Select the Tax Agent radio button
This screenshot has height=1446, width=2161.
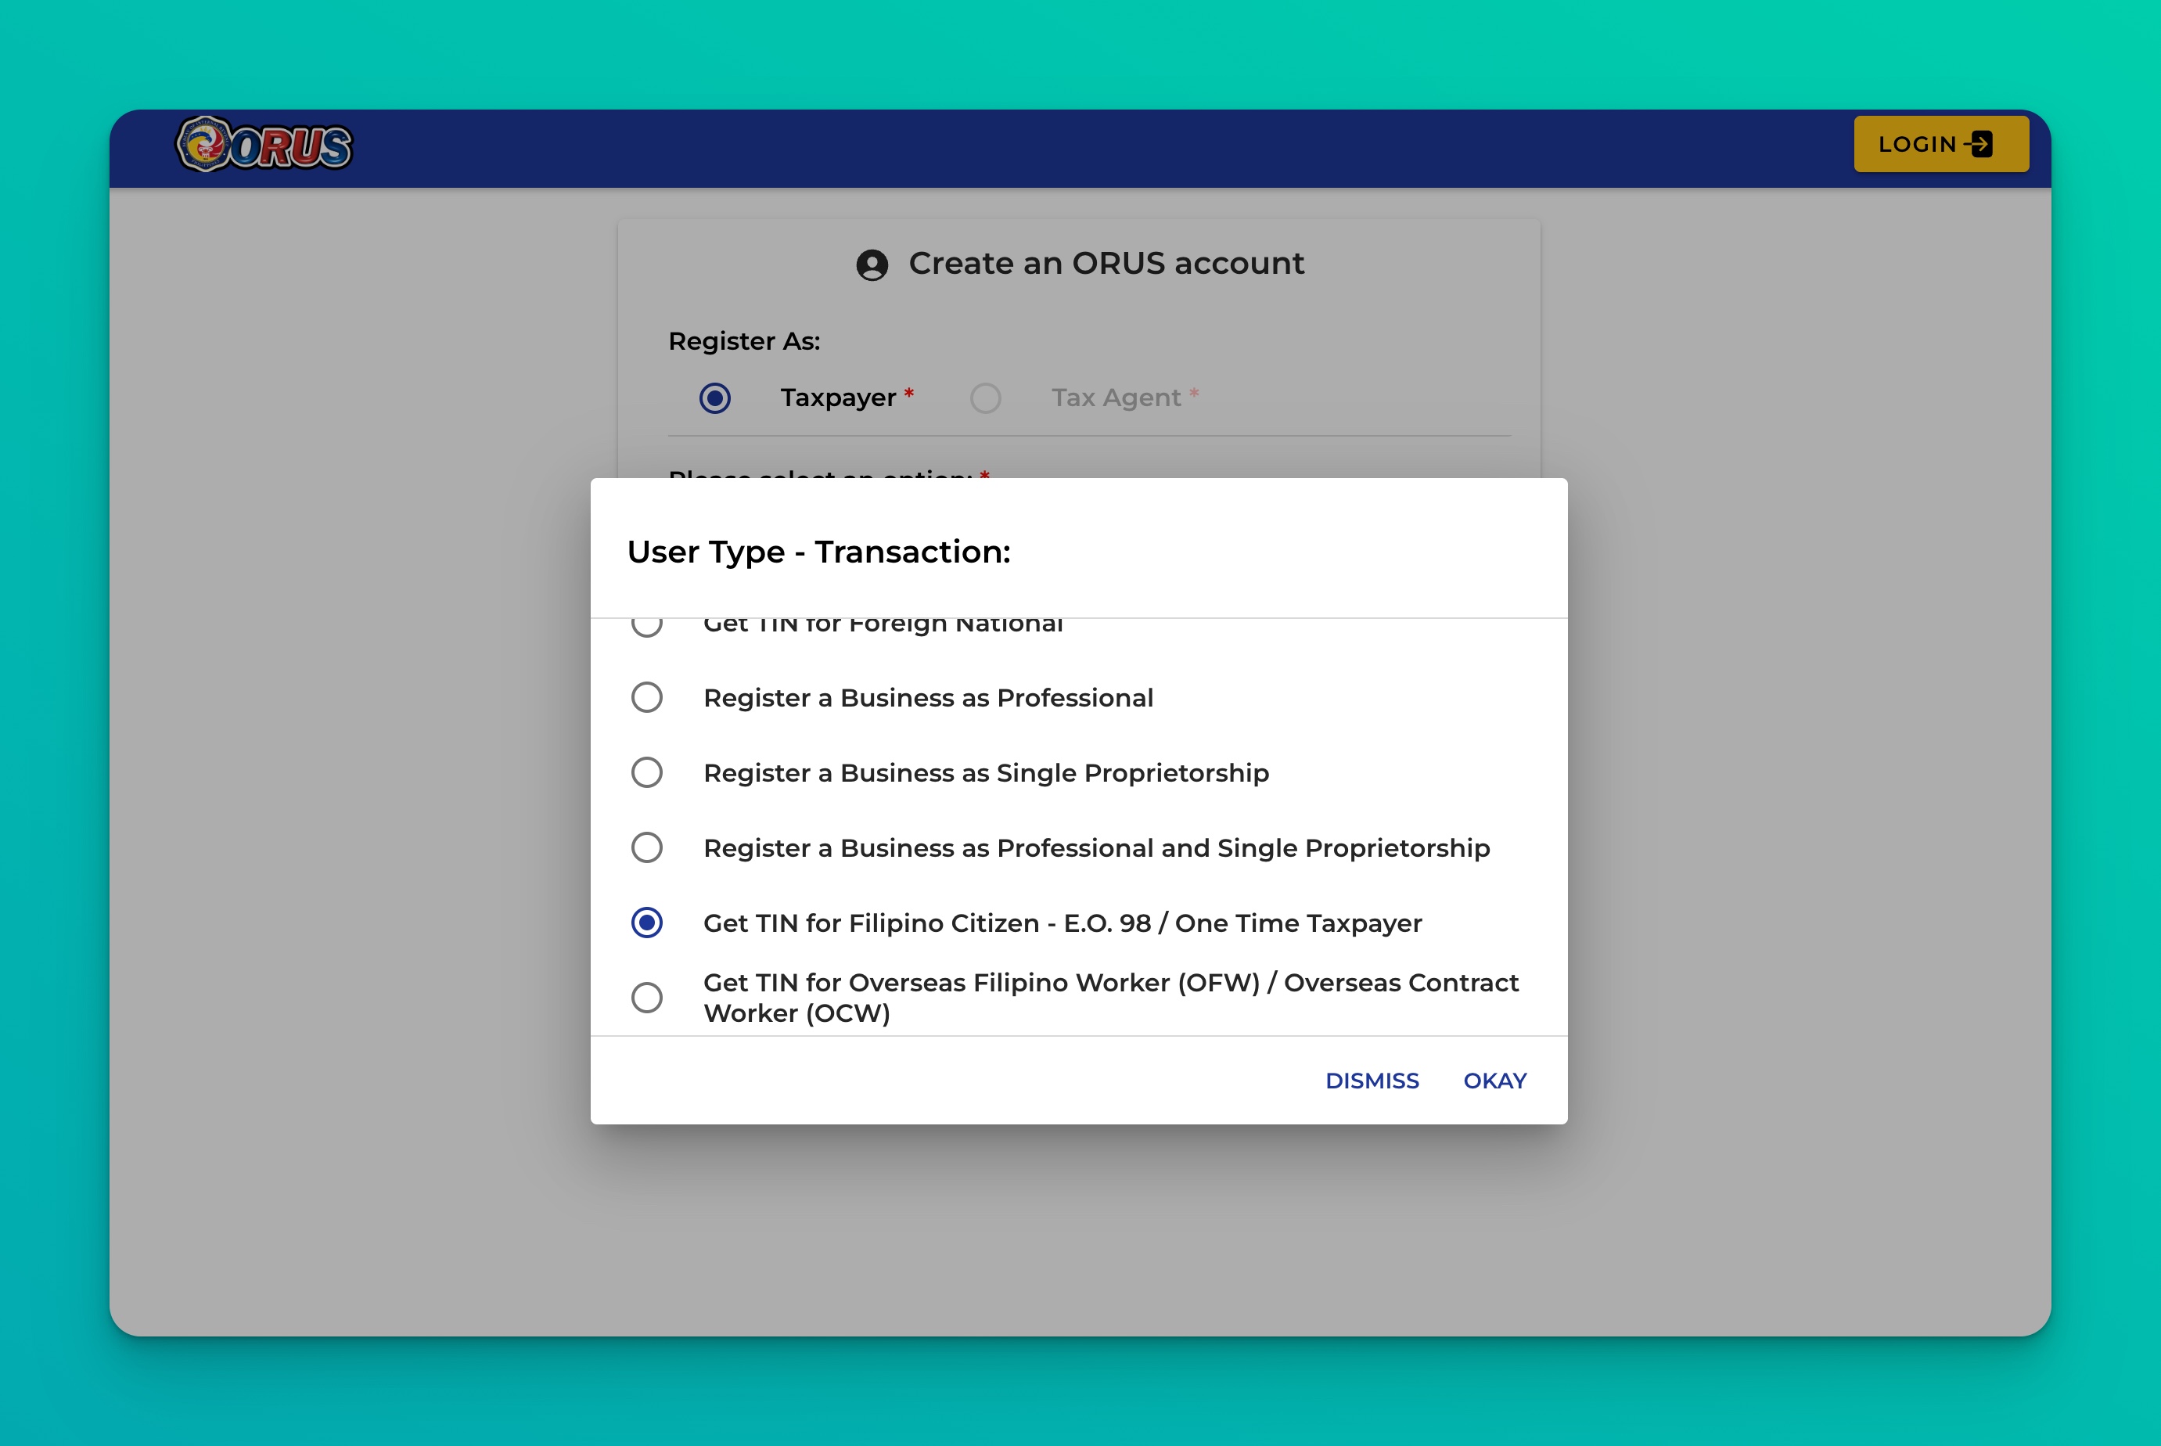(x=984, y=397)
